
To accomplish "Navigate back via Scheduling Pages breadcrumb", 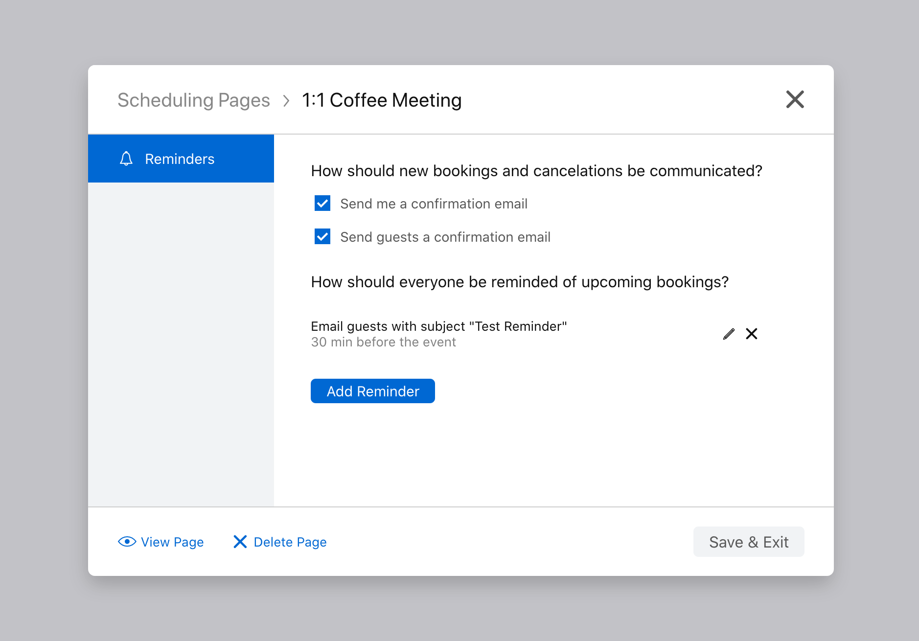I will pos(193,100).
